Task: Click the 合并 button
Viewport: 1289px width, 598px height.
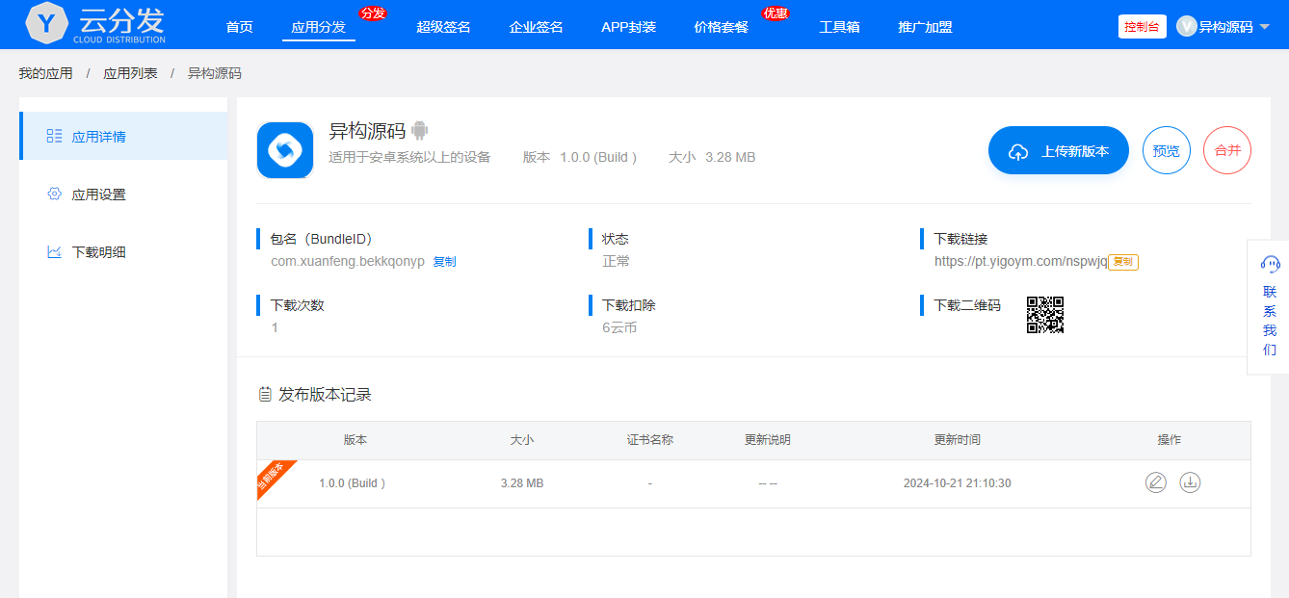Action: [1226, 150]
